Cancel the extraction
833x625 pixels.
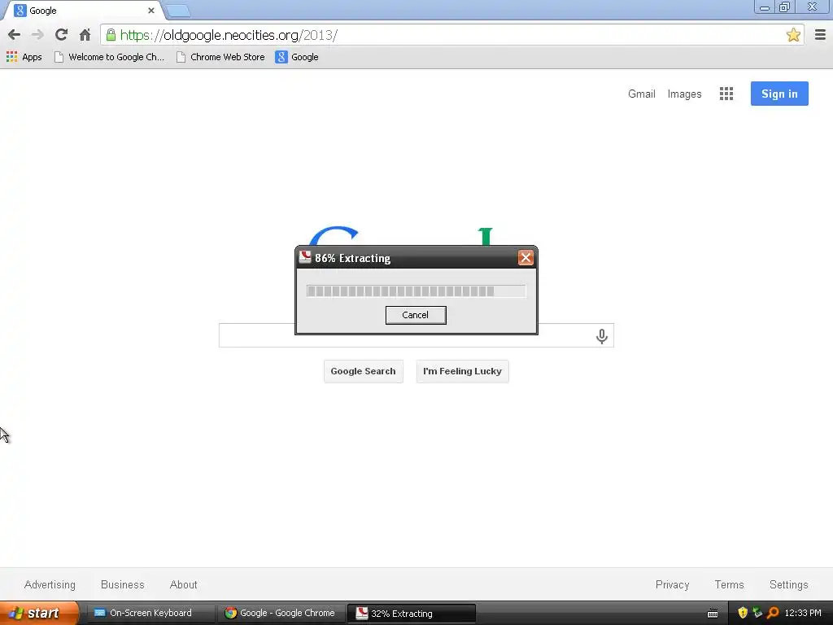tap(416, 315)
